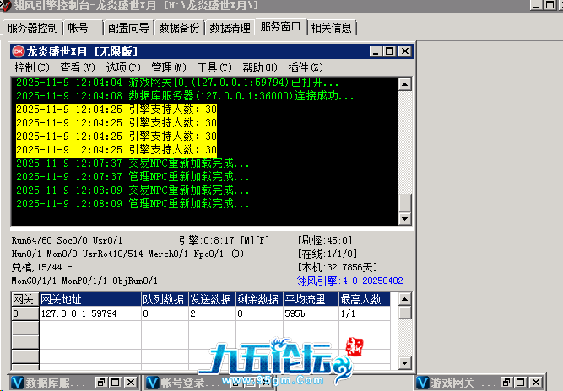Close the minimized 数据库服 window

pyautogui.click(x=130, y=383)
